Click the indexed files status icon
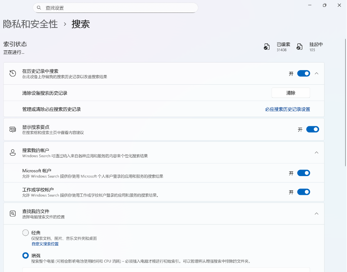347x272 pixels. [x=267, y=47]
